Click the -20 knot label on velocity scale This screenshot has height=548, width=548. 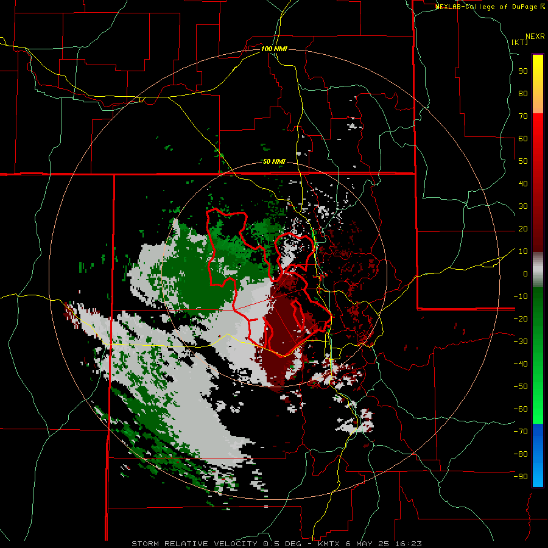click(521, 318)
